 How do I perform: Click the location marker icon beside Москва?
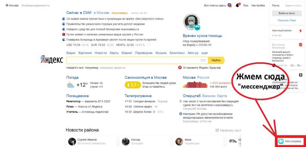(7, 5)
